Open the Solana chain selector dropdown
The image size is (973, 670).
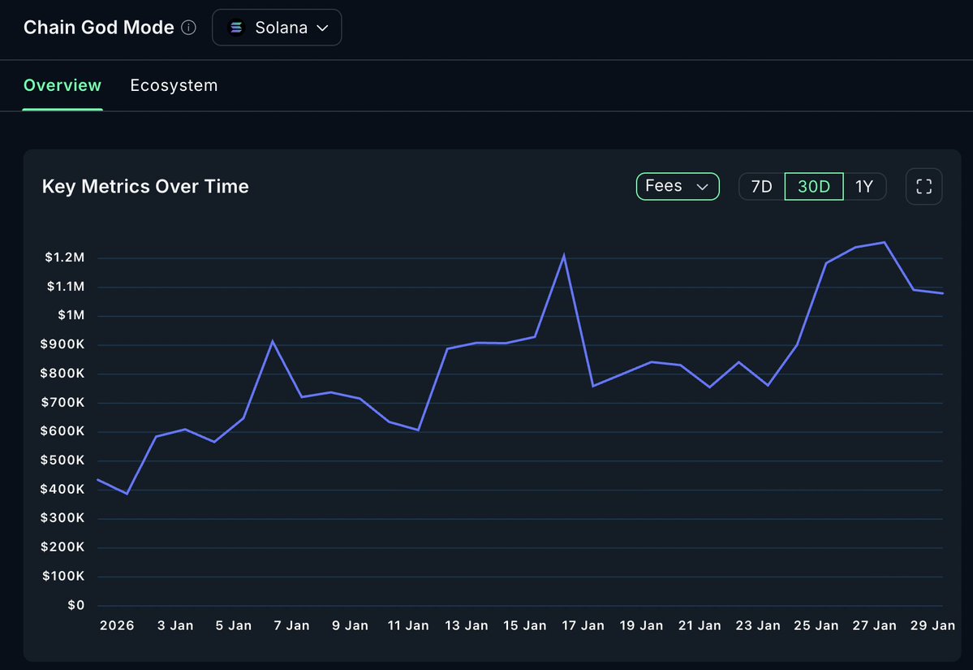click(277, 28)
